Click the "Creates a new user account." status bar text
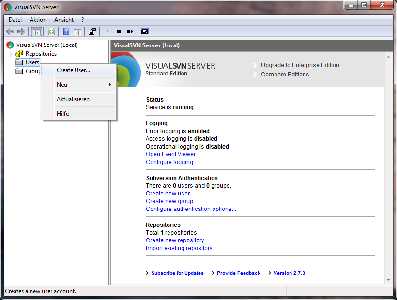The height and width of the screenshot is (300, 397). coord(41,291)
